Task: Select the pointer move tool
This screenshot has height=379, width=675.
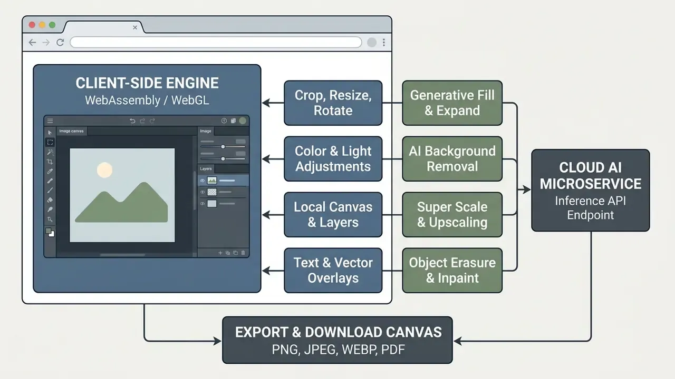Action: point(50,133)
